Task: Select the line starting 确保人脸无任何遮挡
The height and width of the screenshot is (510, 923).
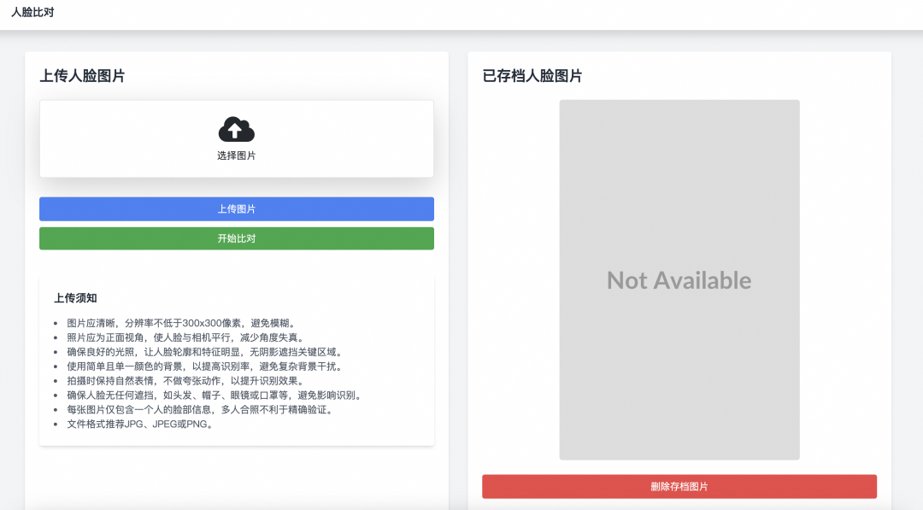Action: pos(215,396)
